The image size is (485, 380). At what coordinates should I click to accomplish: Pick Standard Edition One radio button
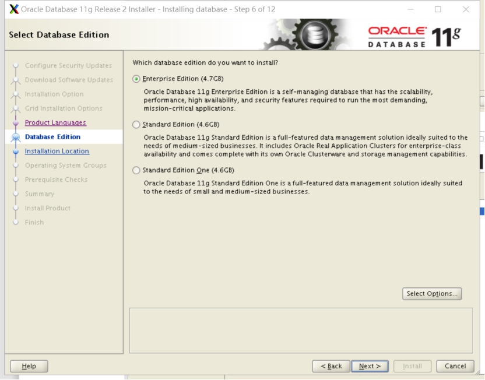136,170
